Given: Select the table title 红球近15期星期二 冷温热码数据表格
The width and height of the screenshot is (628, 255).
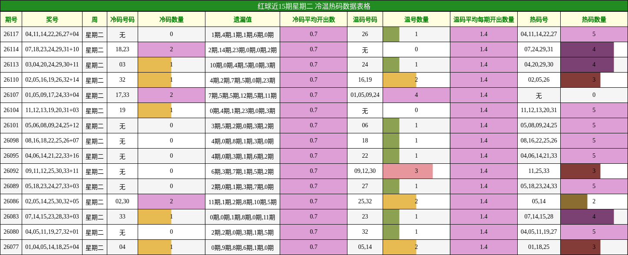Looking at the screenshot, I should [x=314, y=6].
